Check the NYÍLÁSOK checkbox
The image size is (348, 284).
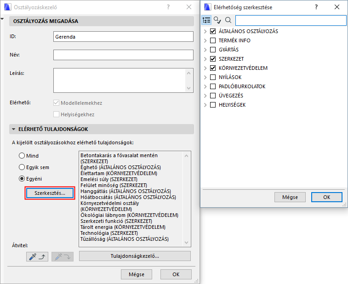click(x=213, y=77)
